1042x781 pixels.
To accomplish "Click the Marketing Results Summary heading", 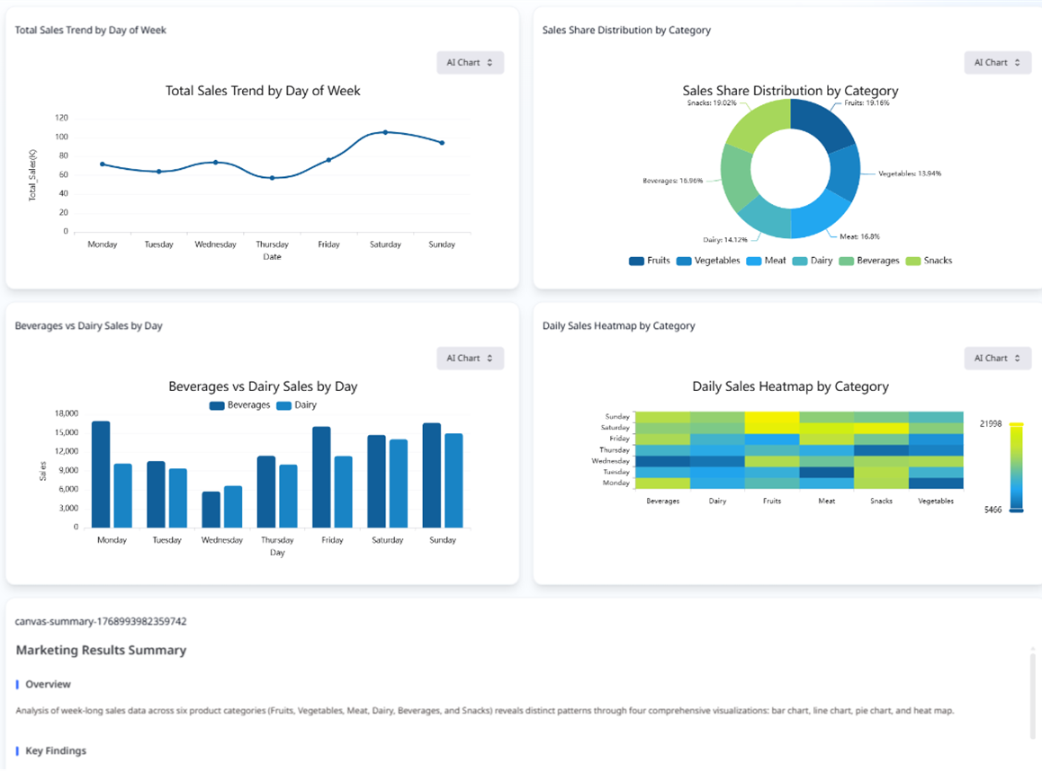I will (99, 650).
